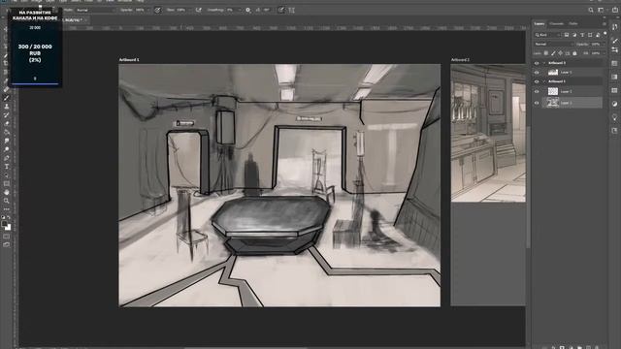This screenshot has height=349, width=621.
Task: Swap foreground and background colors
Action: pos(9,217)
